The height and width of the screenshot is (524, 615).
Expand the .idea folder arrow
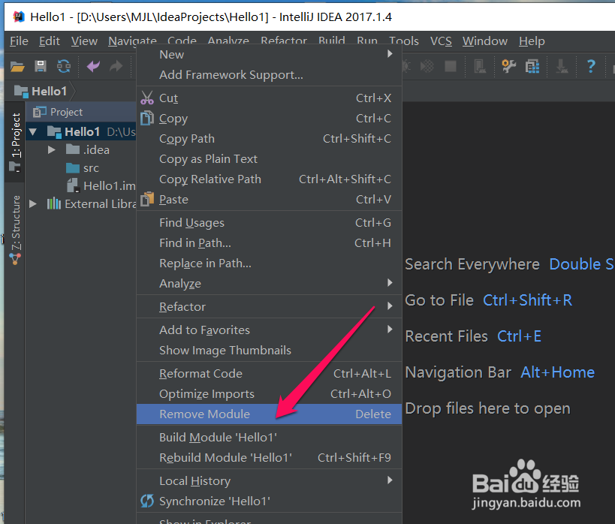point(51,150)
